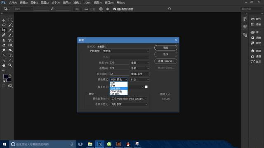The width and height of the screenshot is (264, 148).
Task: Toggle Delete Cropped Pixels checkbox
Action: tap(115, 9)
